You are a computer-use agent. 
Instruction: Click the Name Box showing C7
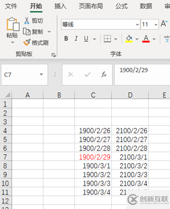click(25, 75)
